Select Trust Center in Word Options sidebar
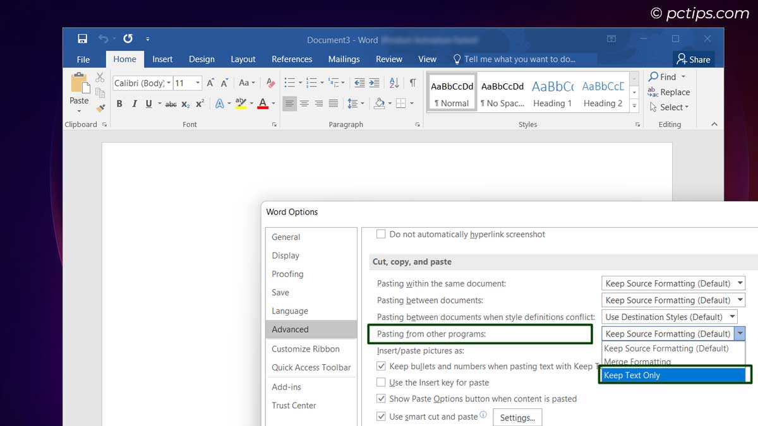 point(294,405)
